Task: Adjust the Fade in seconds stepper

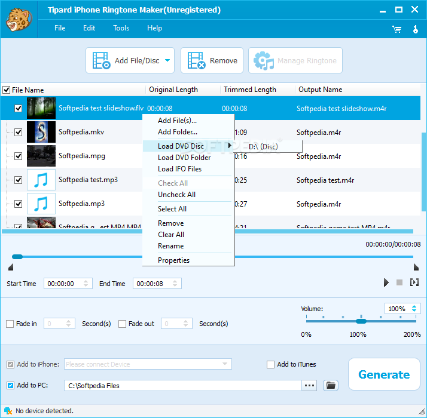Action: 68,324
